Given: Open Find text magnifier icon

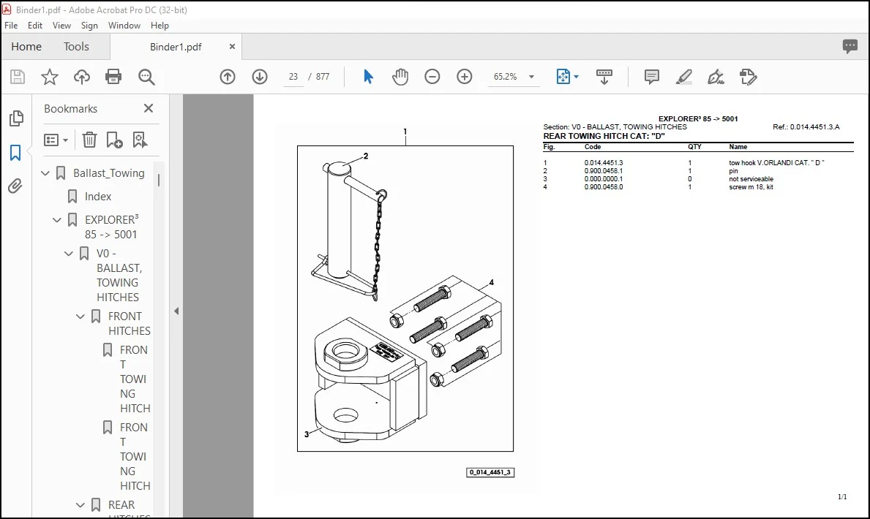Looking at the screenshot, I should tap(146, 77).
